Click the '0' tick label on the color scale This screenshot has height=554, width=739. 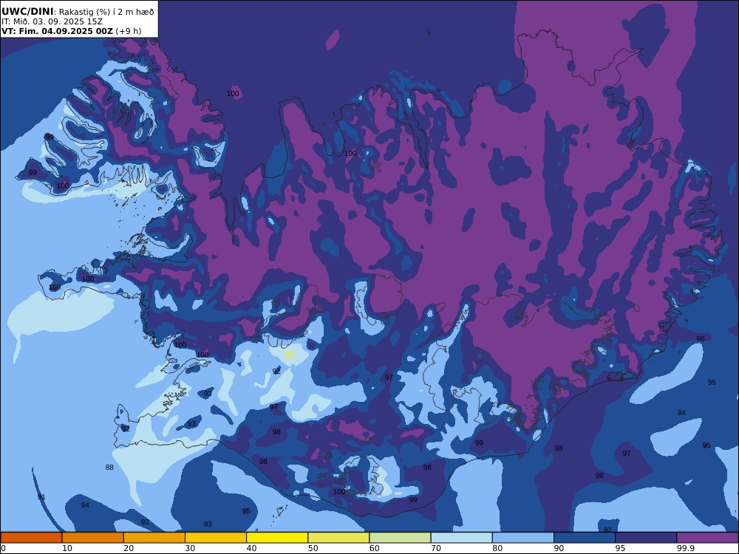(x=4, y=548)
